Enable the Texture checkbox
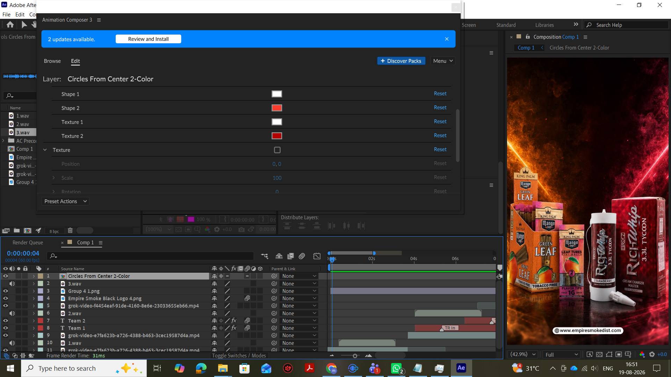 pyautogui.click(x=277, y=150)
